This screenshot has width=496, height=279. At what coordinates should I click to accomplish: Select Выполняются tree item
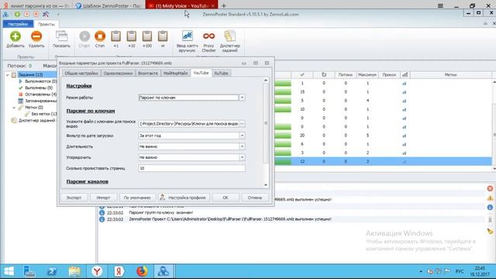[37, 81]
